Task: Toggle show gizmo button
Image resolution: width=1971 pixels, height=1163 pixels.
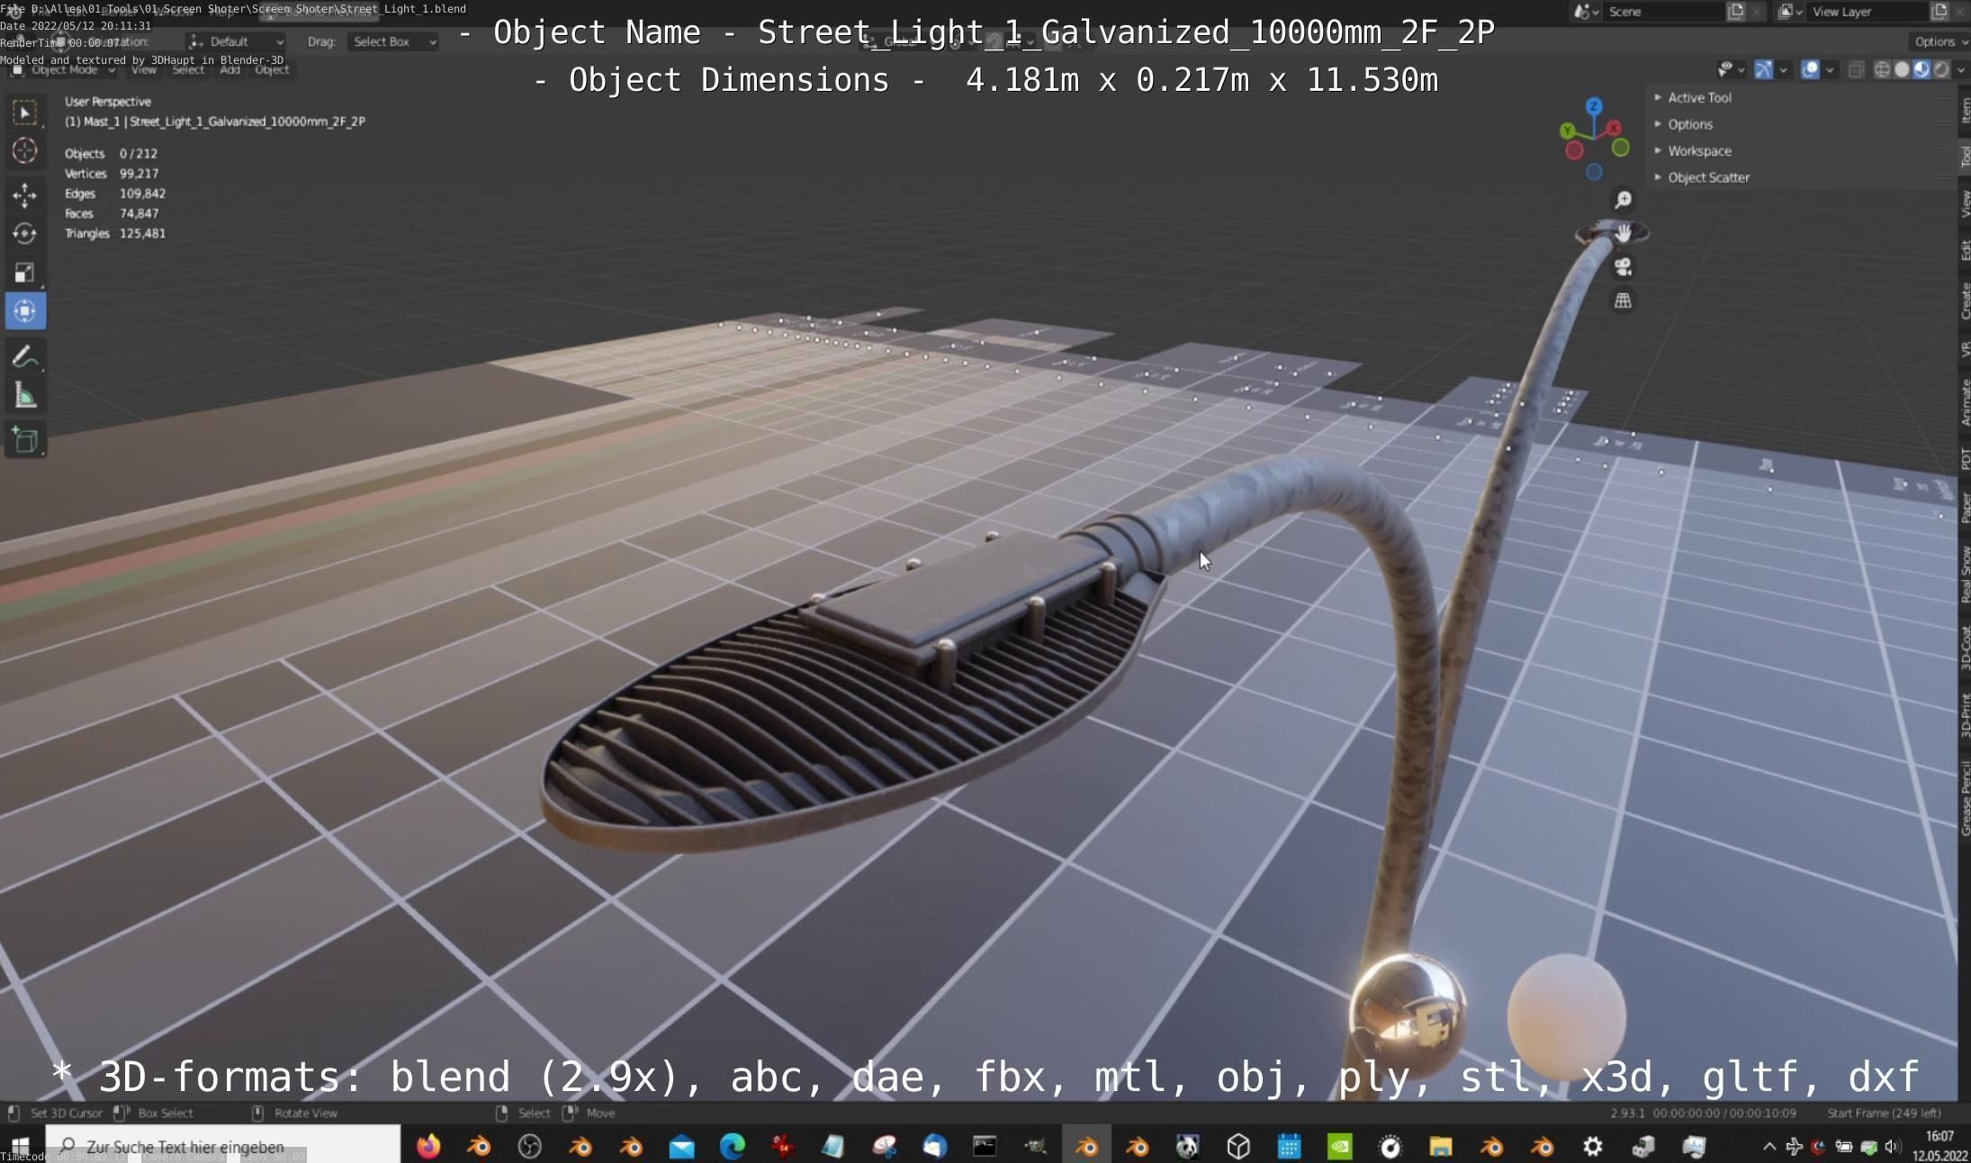Action: [x=1763, y=69]
